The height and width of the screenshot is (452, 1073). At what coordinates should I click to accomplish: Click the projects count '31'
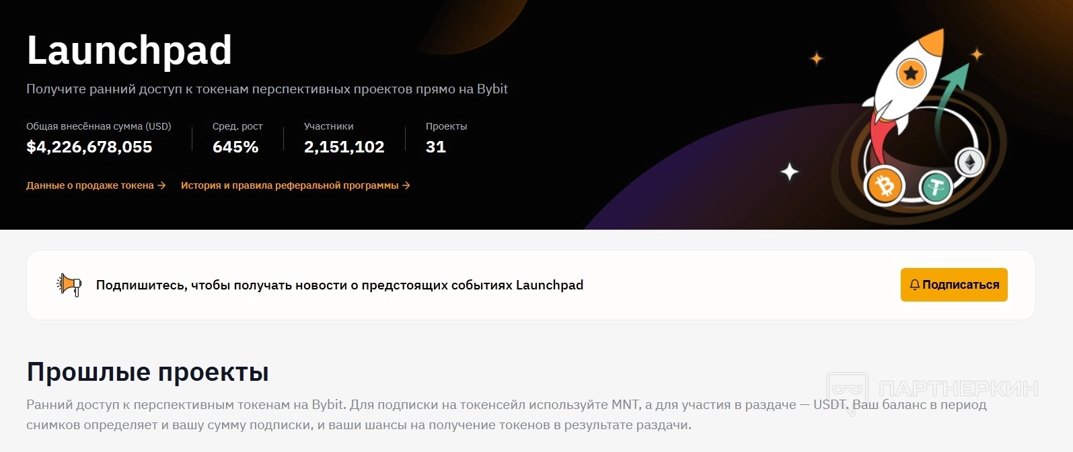(x=436, y=147)
